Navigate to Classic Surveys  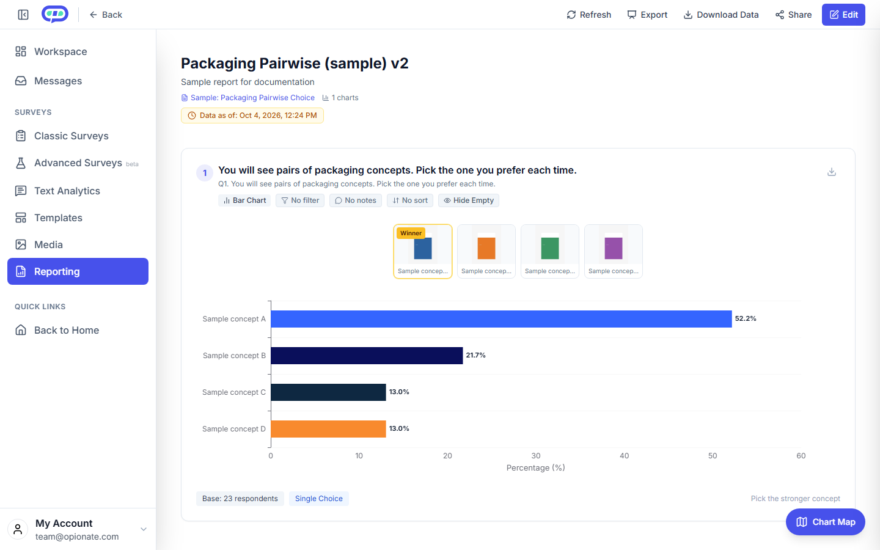(x=78, y=136)
